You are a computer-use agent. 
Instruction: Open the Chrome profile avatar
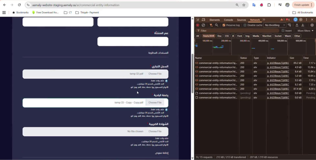click(x=287, y=5)
